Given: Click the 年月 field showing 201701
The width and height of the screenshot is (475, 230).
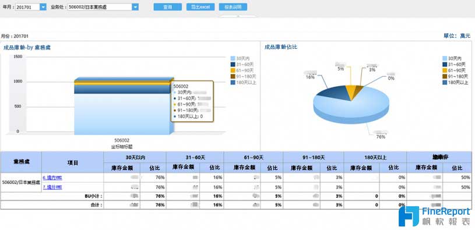Looking at the screenshot, I should point(27,7).
